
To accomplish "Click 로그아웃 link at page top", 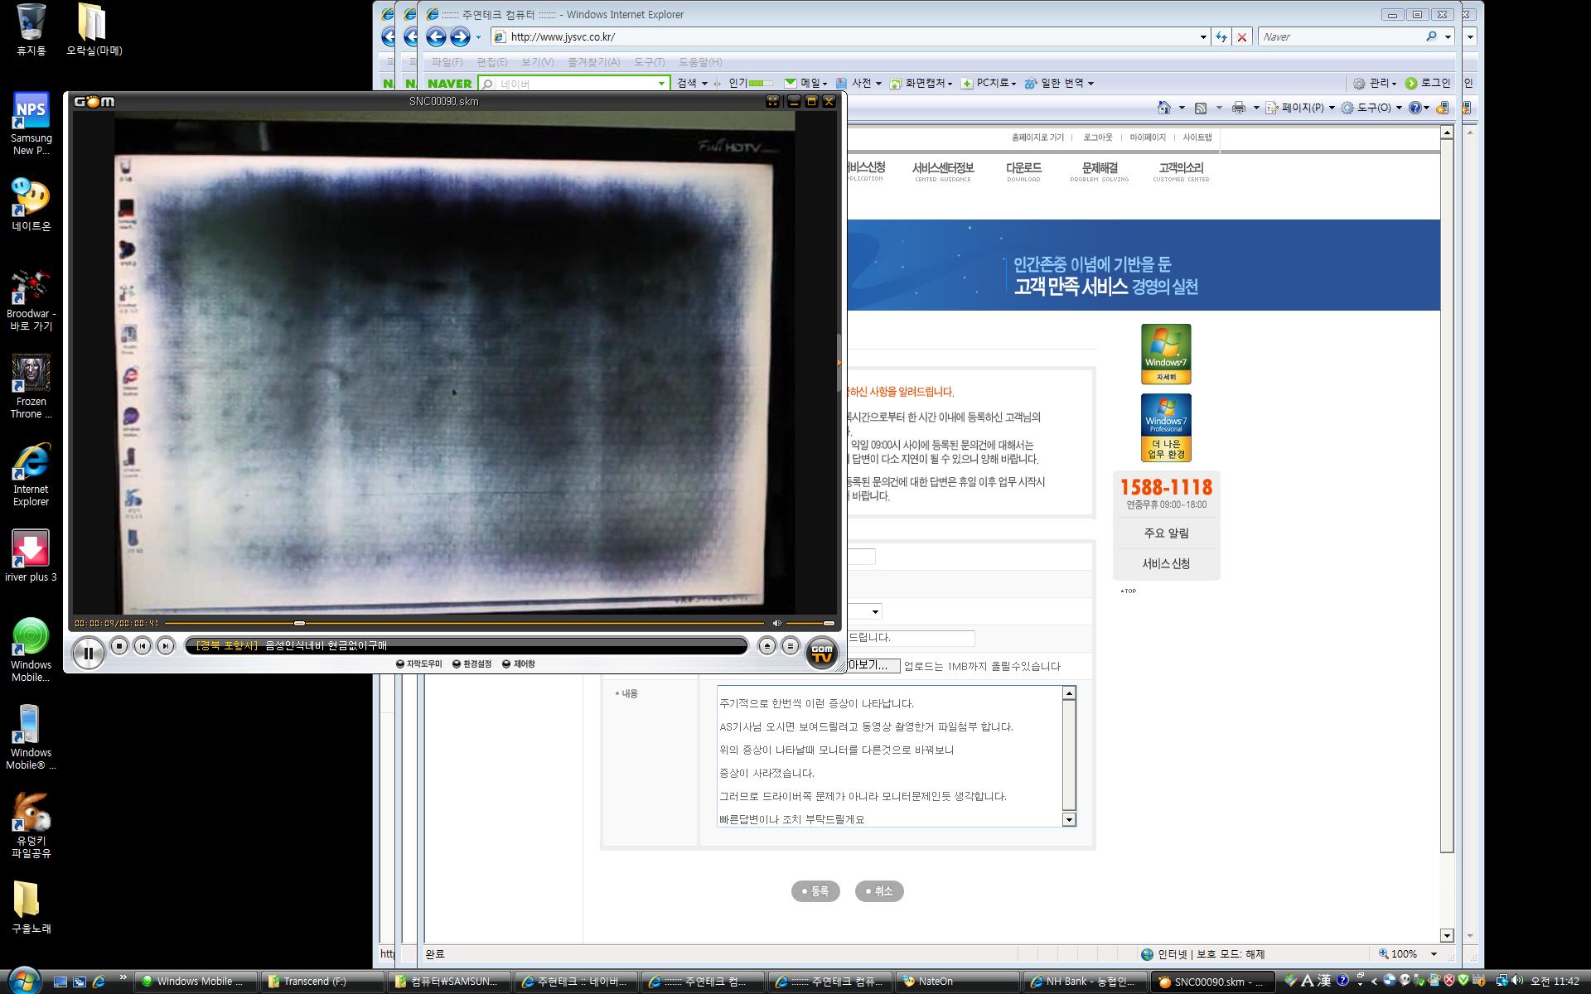I will 1097,138.
